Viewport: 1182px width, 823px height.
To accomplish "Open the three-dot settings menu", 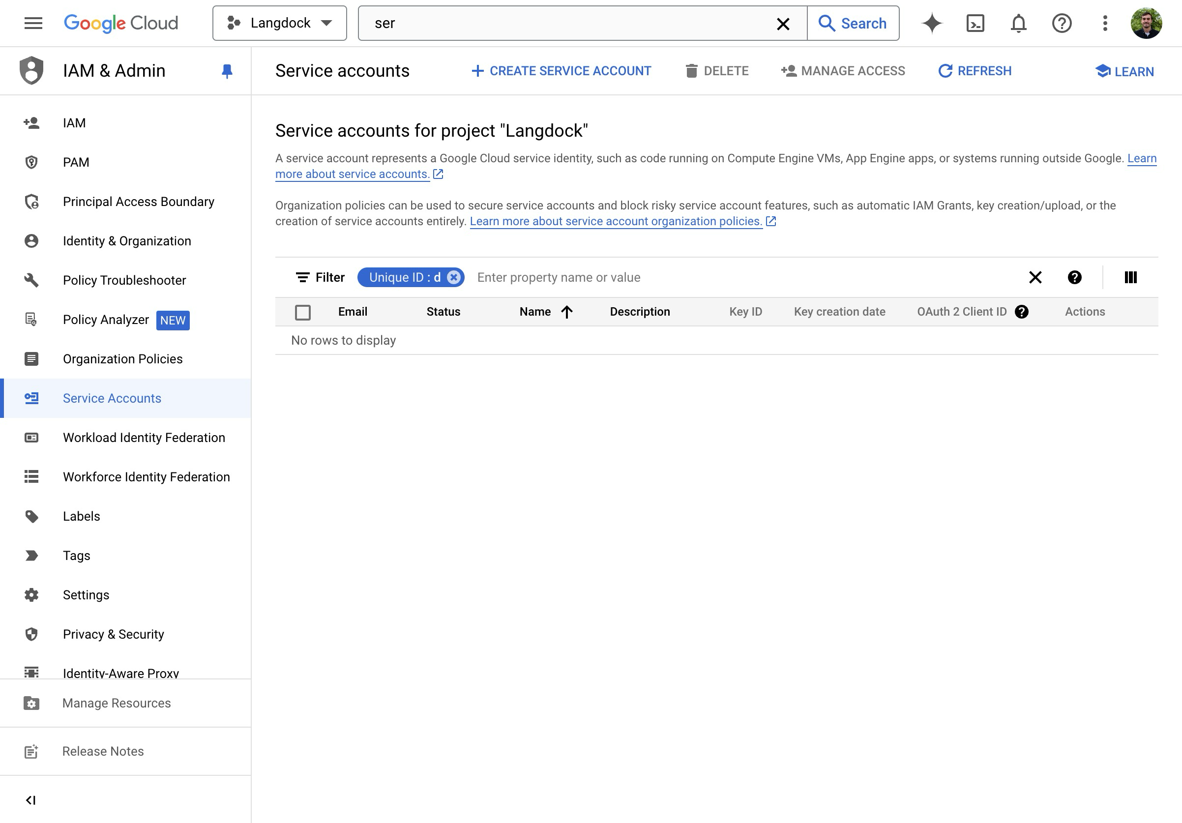I will (x=1105, y=23).
